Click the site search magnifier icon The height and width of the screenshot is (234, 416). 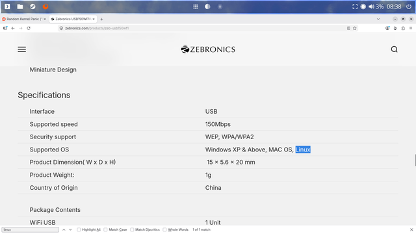coord(395,49)
